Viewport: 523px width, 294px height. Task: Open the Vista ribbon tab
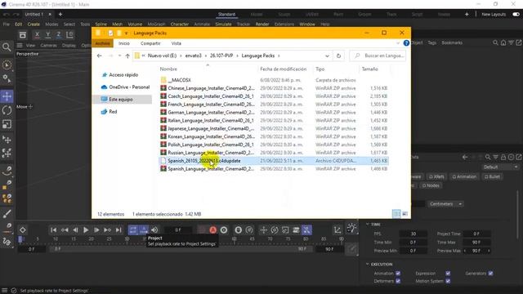tap(177, 43)
